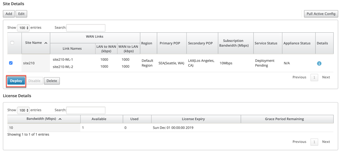
Task: Click the SEA(Seattle, WA) cell
Action: [171, 63]
